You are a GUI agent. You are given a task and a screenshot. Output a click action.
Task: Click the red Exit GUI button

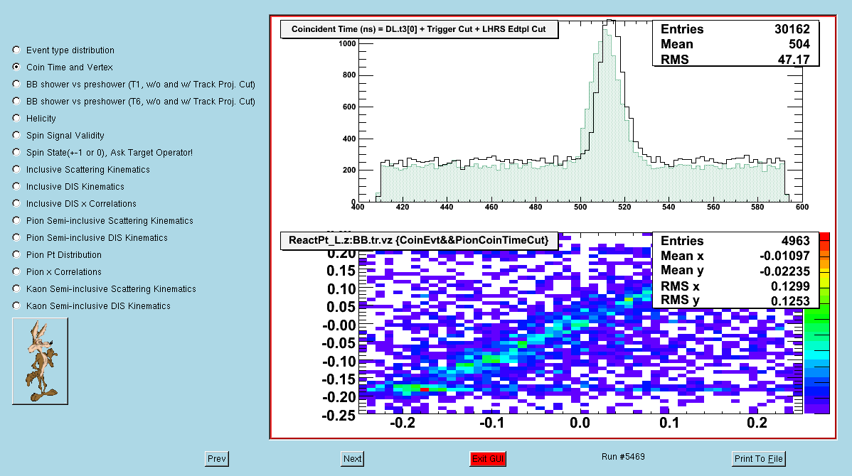click(488, 459)
